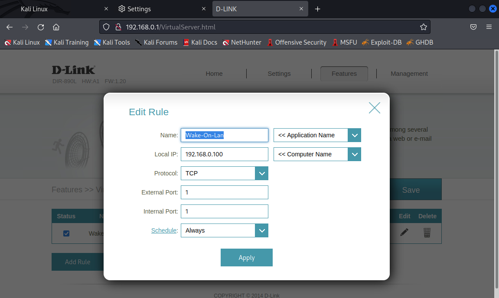
Task: Click the Add Rule button
Action: tap(78, 262)
